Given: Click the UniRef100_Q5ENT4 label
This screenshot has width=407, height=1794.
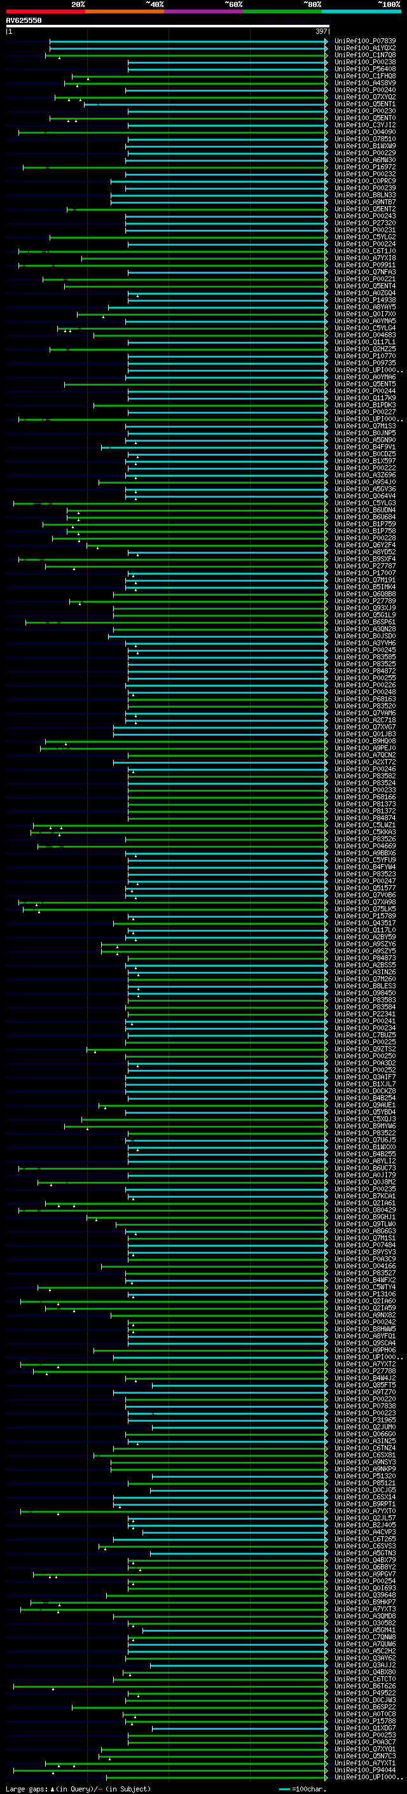Looking at the screenshot, I should pos(364,286).
